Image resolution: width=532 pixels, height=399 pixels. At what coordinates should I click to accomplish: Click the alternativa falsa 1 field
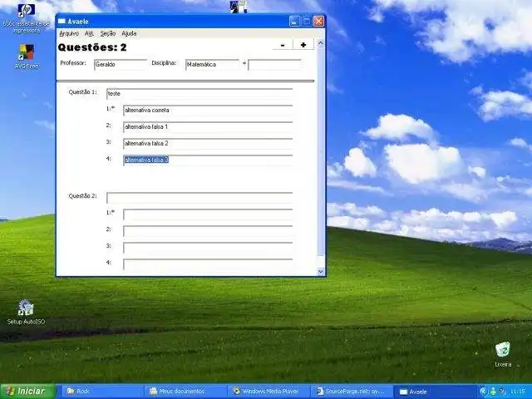(x=208, y=127)
